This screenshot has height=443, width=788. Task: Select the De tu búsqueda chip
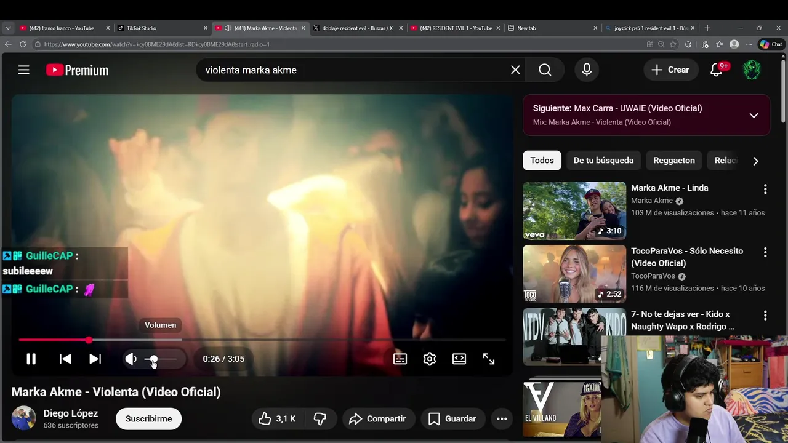(603, 160)
